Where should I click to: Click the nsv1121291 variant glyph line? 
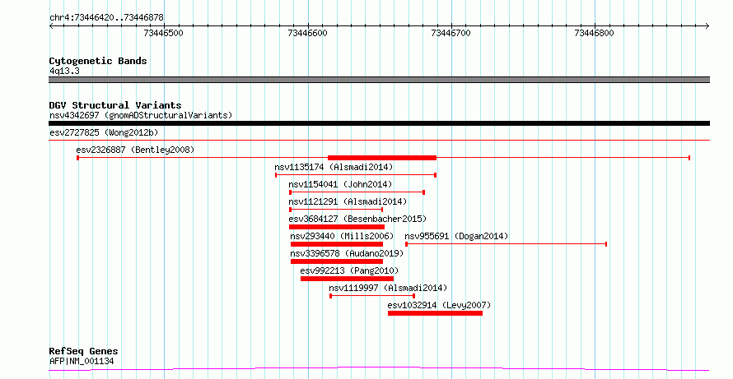[x=336, y=210]
